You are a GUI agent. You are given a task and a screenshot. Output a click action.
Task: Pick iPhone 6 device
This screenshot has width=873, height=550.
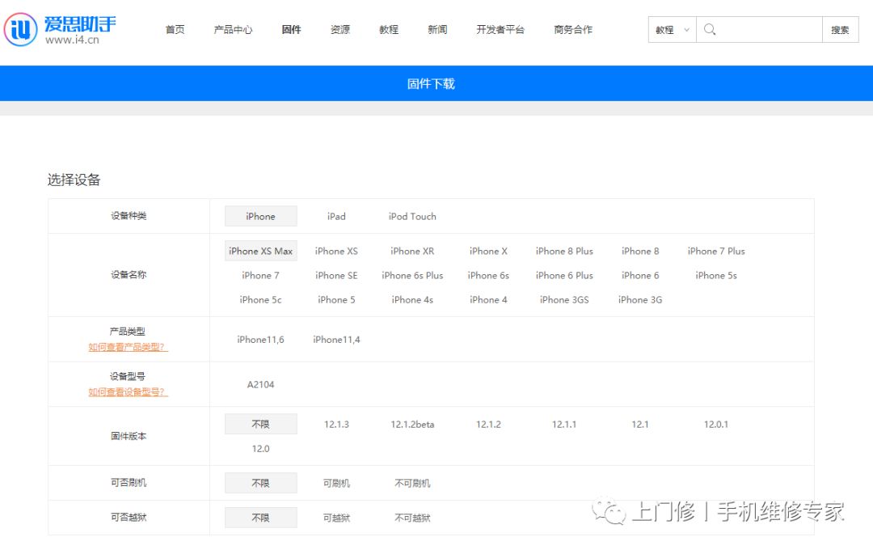[x=640, y=275]
